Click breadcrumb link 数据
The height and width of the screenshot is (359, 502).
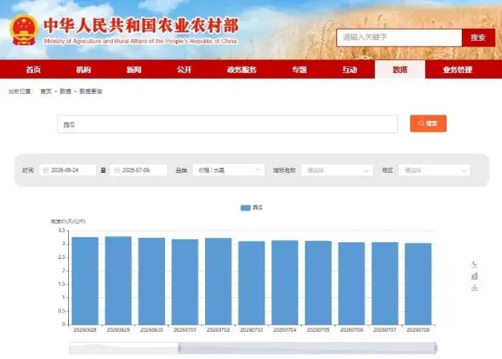65,92
